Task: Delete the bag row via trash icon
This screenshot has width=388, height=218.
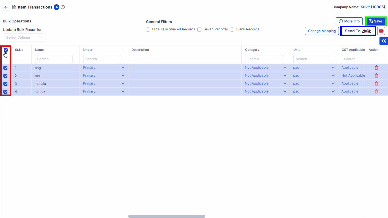Action: (x=376, y=68)
